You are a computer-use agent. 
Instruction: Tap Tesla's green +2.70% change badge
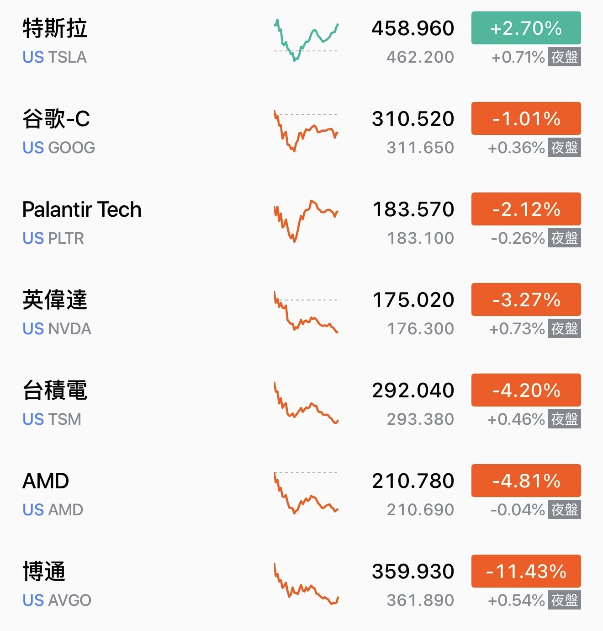pos(526,28)
